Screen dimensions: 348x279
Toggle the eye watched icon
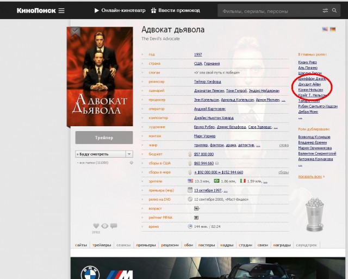click(x=105, y=226)
